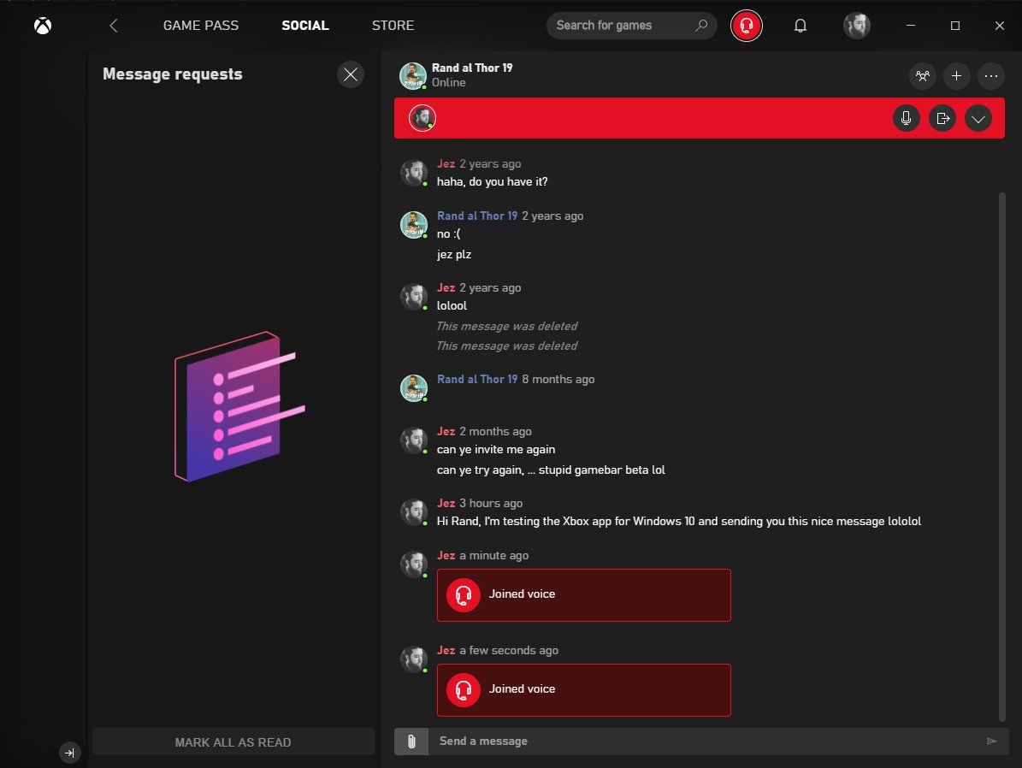Viewport: 1022px width, 768px height.
Task: Click the attachment paperclip in message box
Action: click(x=411, y=741)
